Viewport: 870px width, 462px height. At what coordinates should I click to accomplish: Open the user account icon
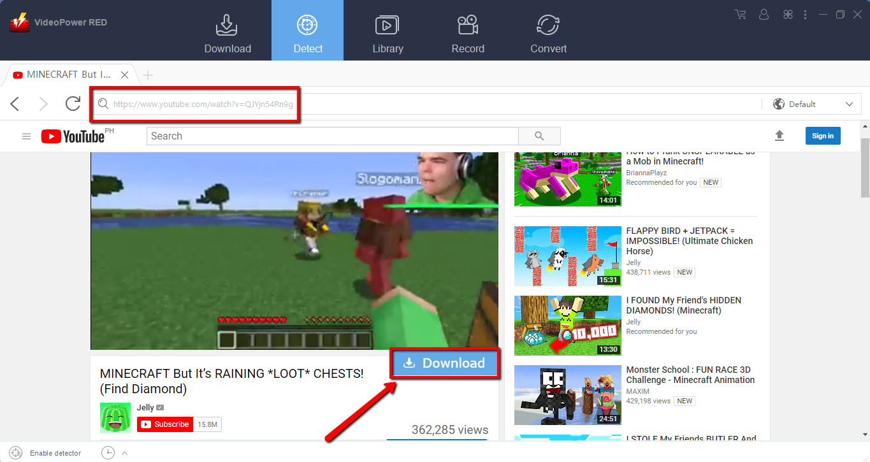[764, 14]
